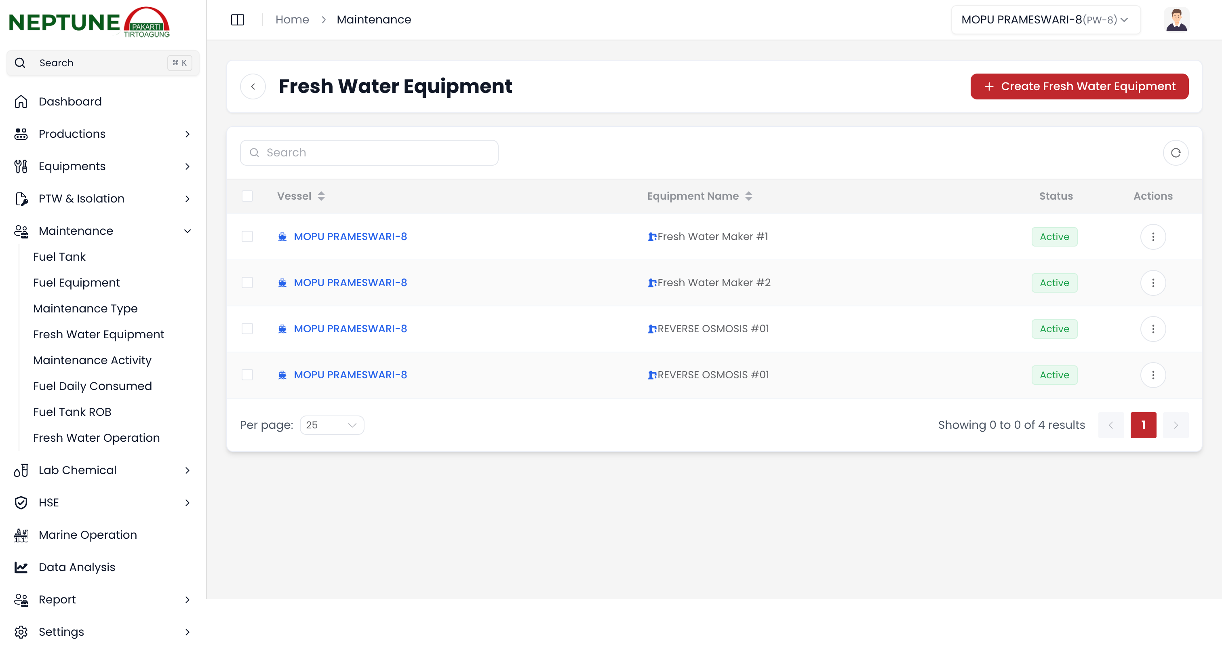The image size is (1222, 658).
Task: Click Home breadcrumb link
Action: pos(292,20)
